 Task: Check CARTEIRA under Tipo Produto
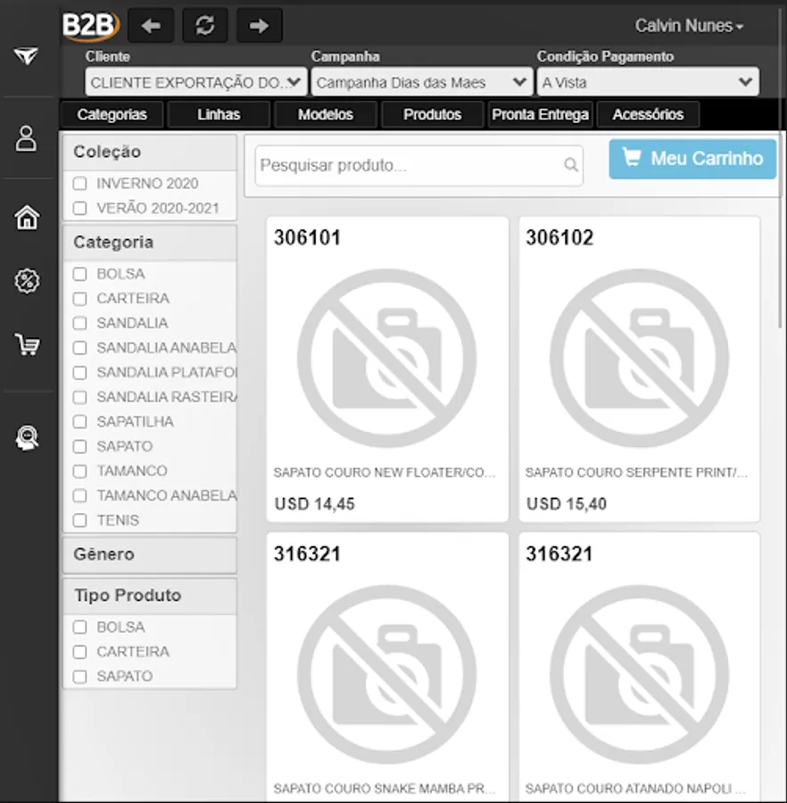[80, 652]
